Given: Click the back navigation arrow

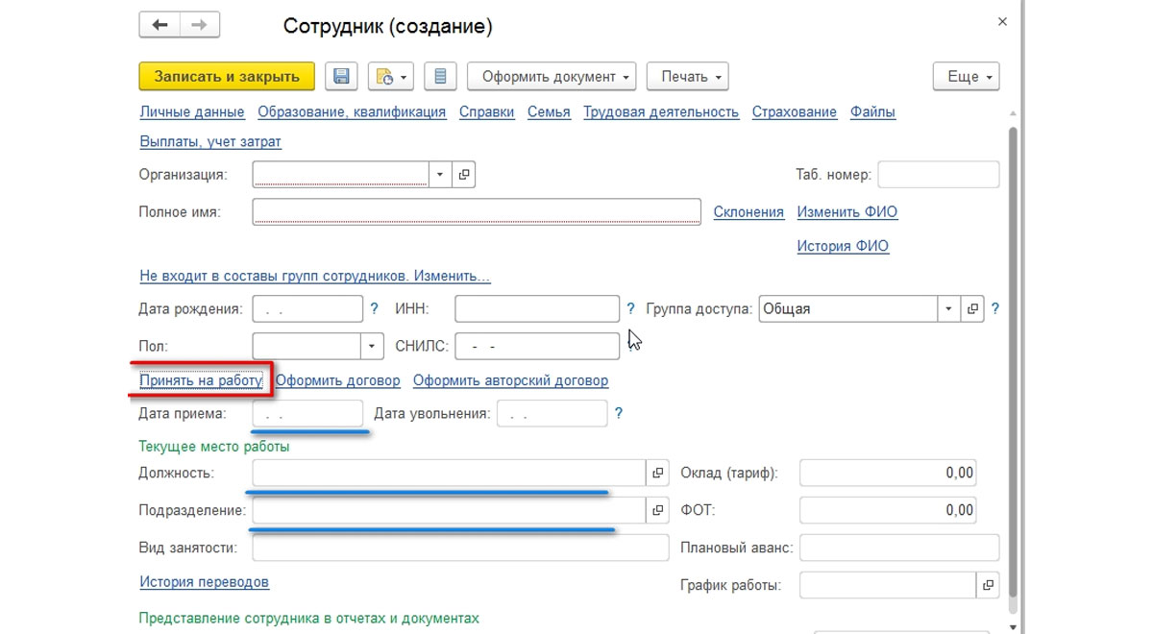Looking at the screenshot, I should pyautogui.click(x=159, y=25).
